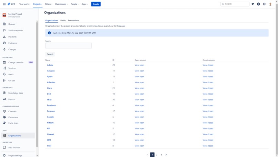The width and height of the screenshot is (278, 157).
Task: Open the eBay organization link
Action: [49, 100]
